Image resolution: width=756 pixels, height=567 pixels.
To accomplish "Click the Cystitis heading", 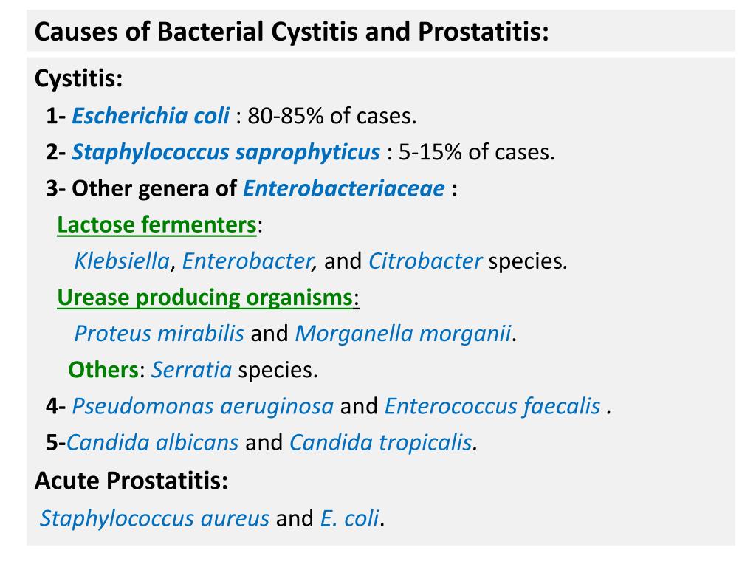I will click(78, 78).
